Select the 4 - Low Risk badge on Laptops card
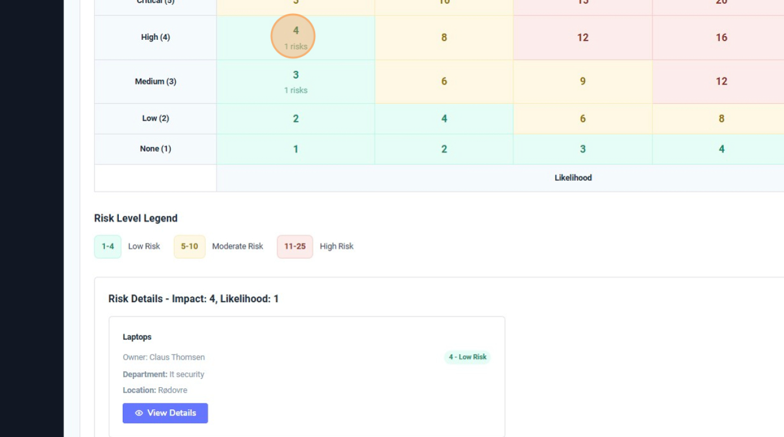This screenshot has height=437, width=784. [x=467, y=357]
